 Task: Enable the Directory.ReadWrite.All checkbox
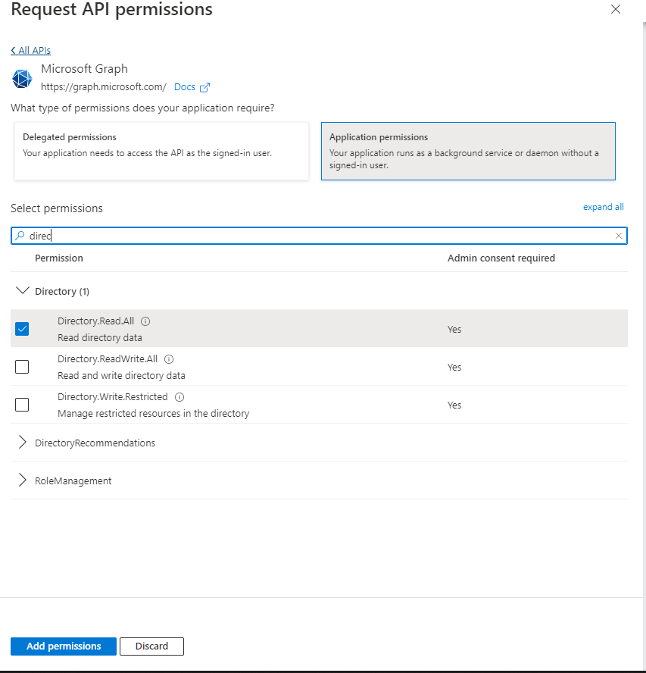click(x=22, y=367)
